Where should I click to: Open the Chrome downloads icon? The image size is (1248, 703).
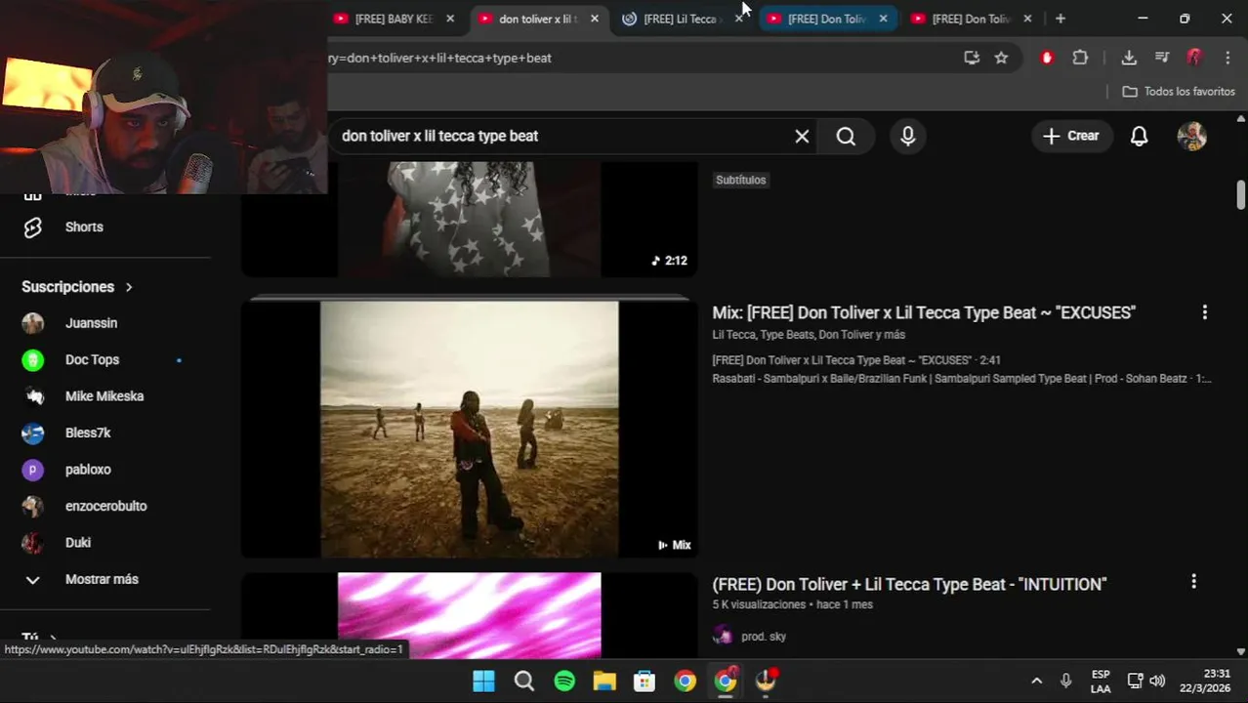click(x=1129, y=58)
